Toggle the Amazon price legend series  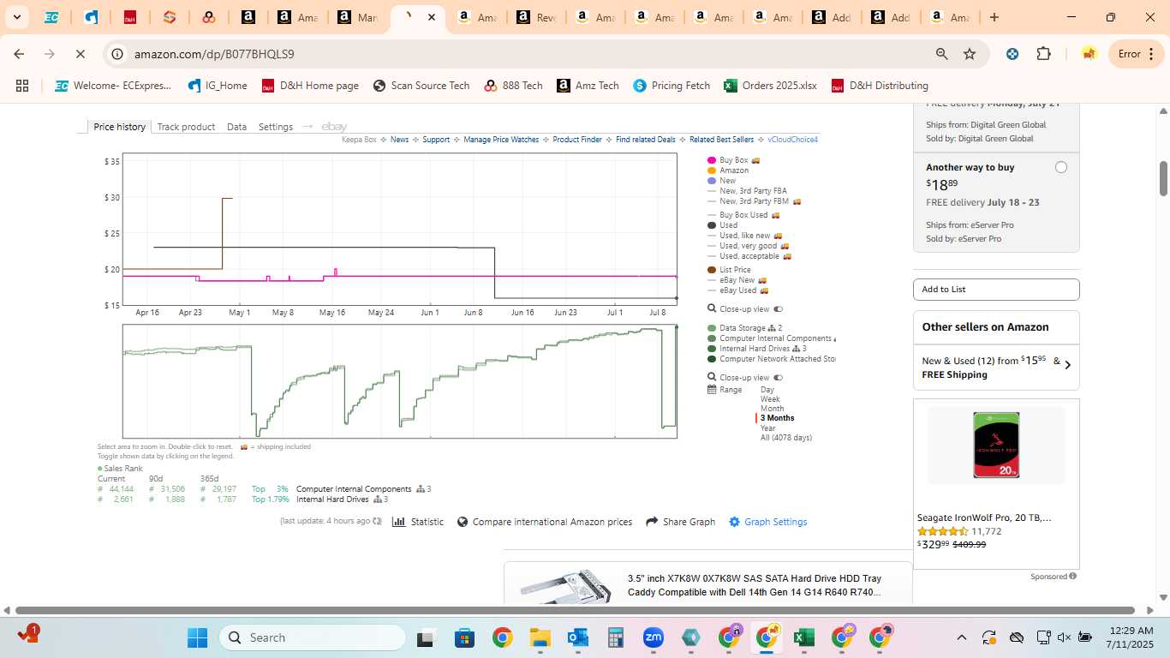pyautogui.click(x=728, y=170)
